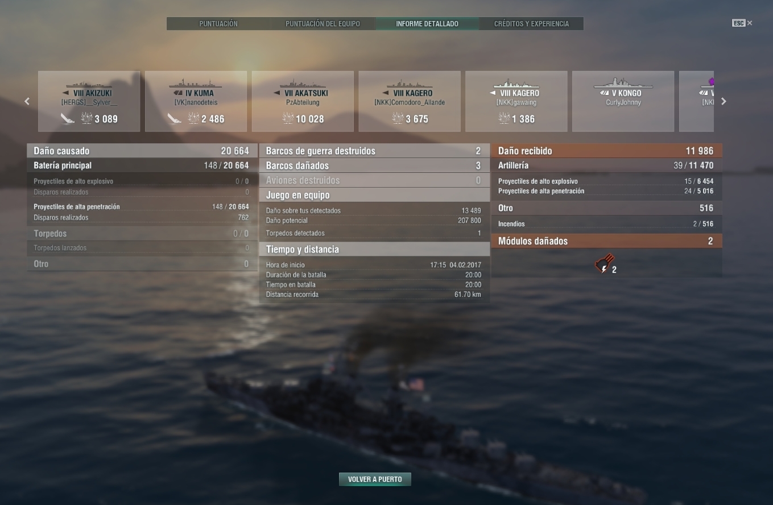
Task: Close the report with ESC button
Action: click(742, 23)
